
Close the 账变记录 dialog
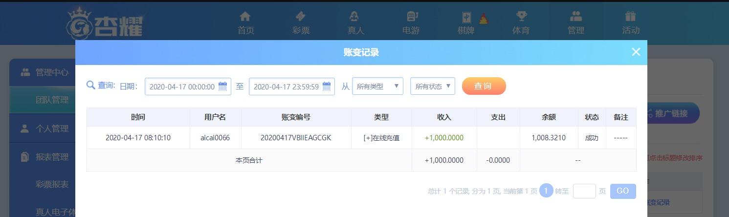(636, 52)
